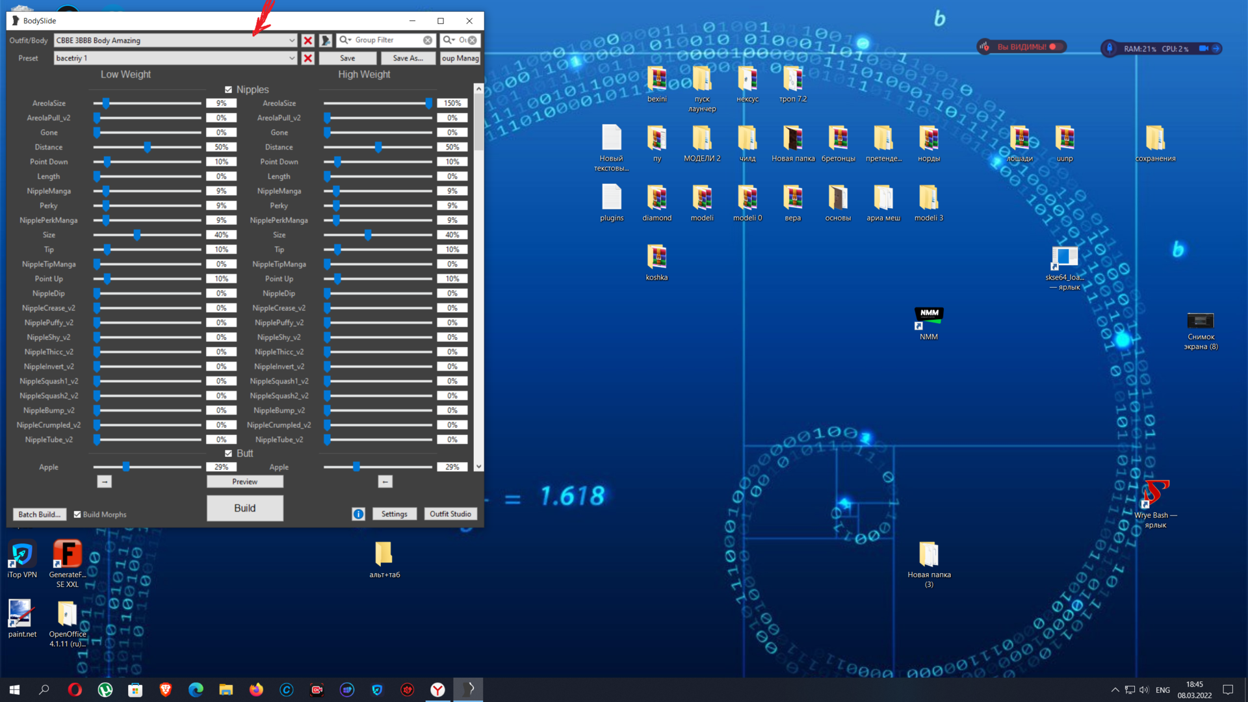Show hidden system tray icons
Screen dimensions: 1248x702
tap(1115, 690)
